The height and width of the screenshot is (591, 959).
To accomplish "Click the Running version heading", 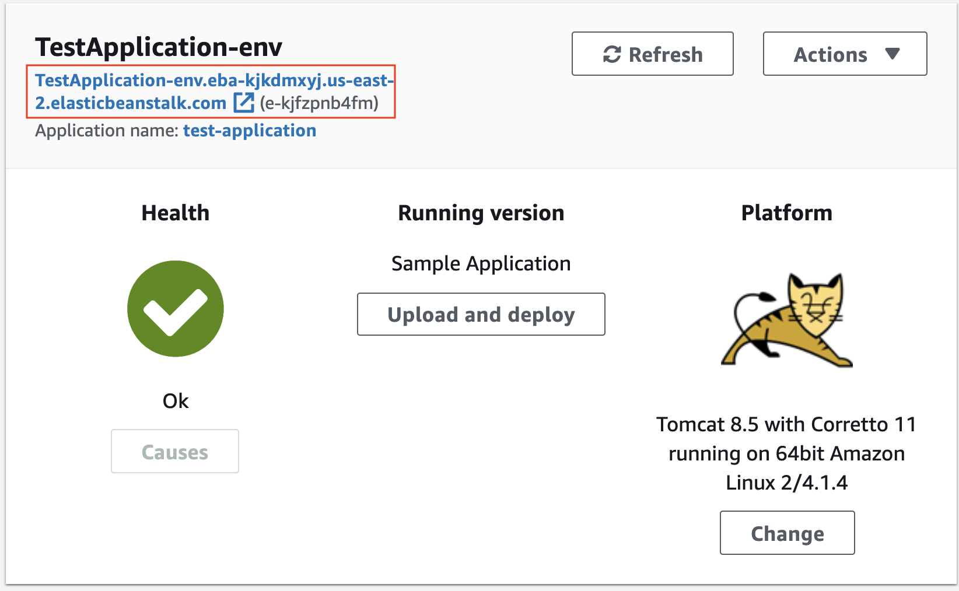I will [x=481, y=213].
